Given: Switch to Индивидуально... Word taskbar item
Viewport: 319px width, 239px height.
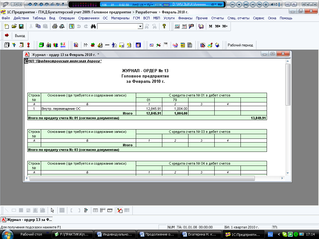Looking at the screenshot, I should pos(115,234).
